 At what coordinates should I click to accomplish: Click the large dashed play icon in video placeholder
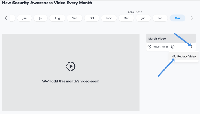pyautogui.click(x=71, y=66)
